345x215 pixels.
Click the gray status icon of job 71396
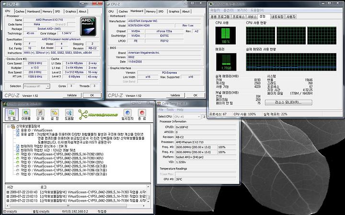pyautogui.click(x=18, y=170)
